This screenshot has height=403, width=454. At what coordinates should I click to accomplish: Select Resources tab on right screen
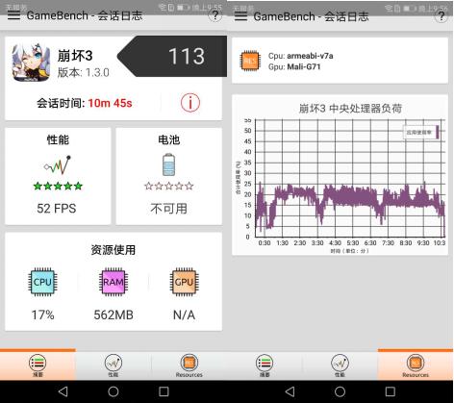416,365
